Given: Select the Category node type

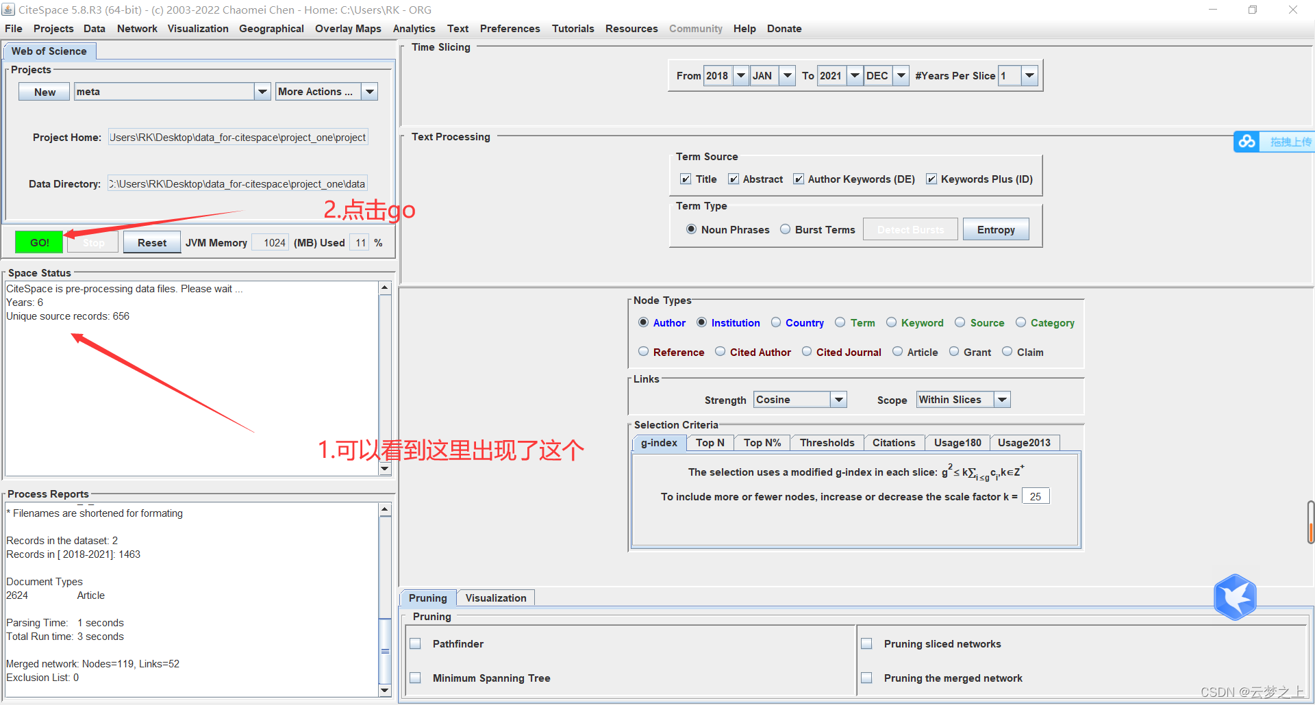Looking at the screenshot, I should pyautogui.click(x=1021, y=322).
